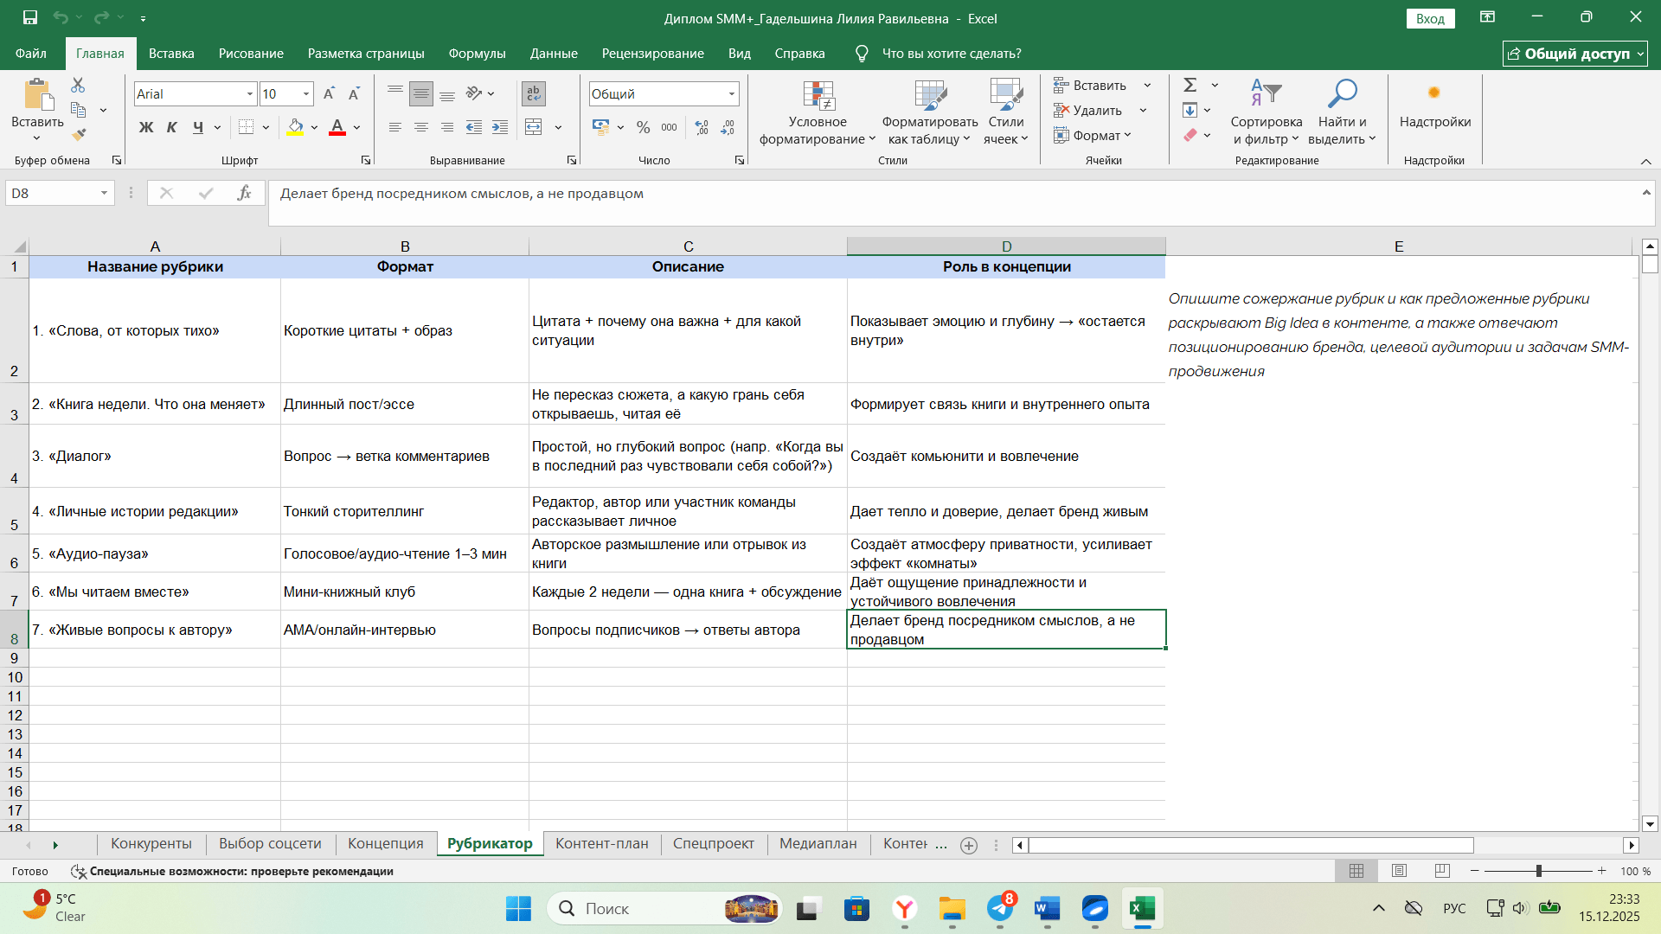Open Telegram from the taskbar
This screenshot has height=934, width=1661.
coord(1000,908)
